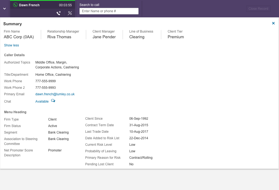Click Association to Steering Committee label
279x190 pixels.
coord(21,141)
